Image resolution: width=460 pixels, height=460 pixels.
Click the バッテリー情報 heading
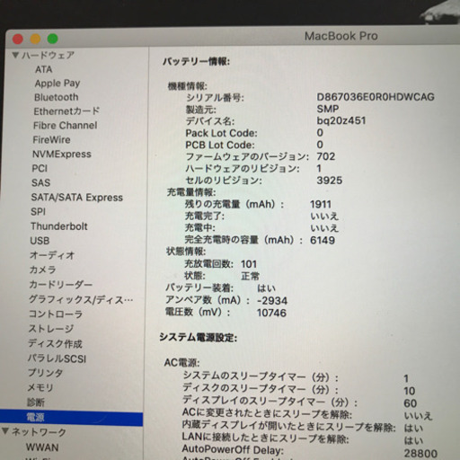pyautogui.click(x=196, y=62)
